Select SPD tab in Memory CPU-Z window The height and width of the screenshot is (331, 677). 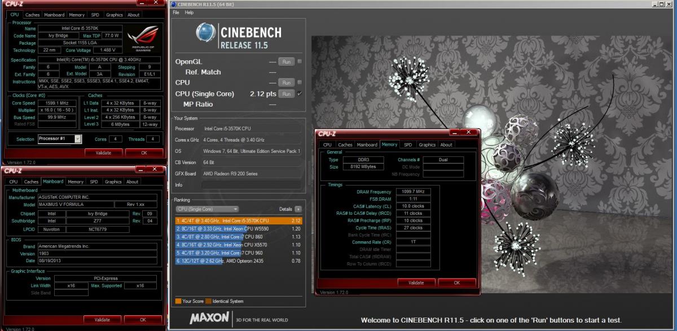click(x=408, y=144)
